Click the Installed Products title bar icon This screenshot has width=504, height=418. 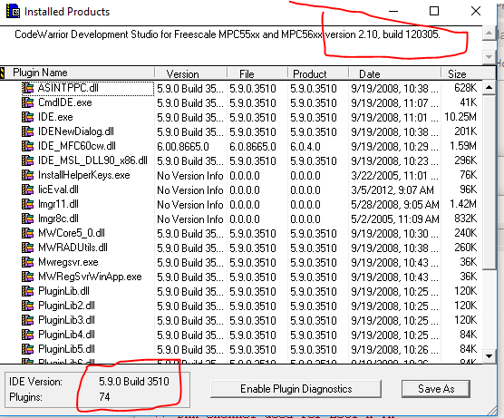point(14,11)
